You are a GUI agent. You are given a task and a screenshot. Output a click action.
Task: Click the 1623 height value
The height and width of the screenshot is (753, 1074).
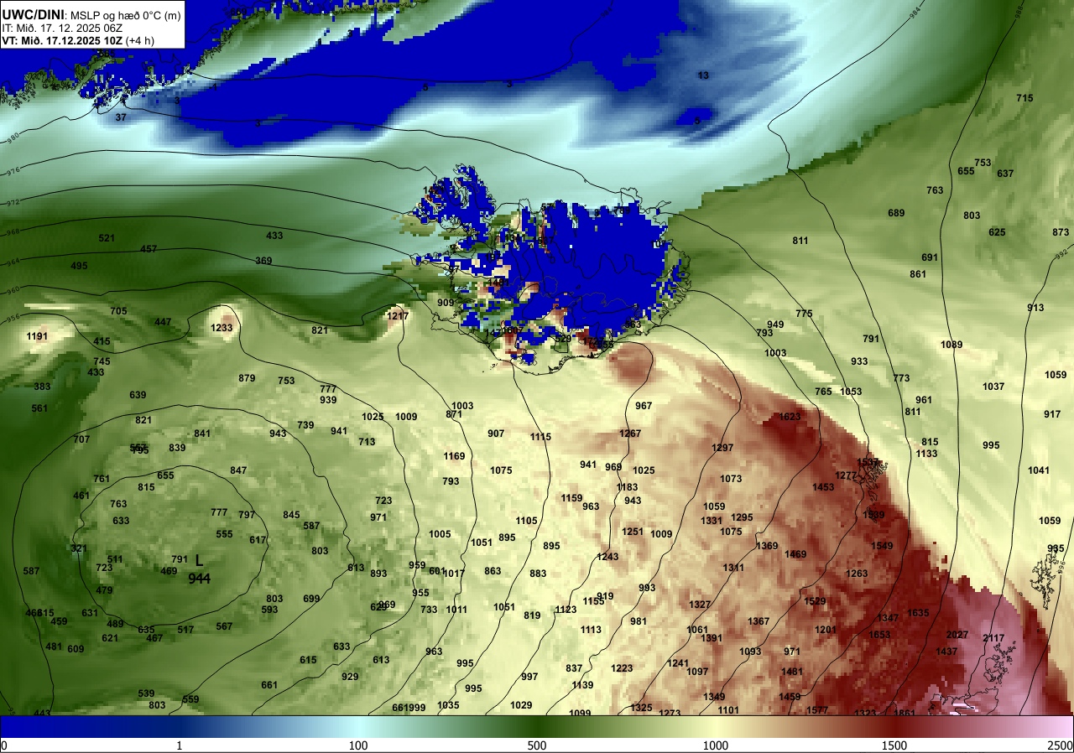coord(790,417)
